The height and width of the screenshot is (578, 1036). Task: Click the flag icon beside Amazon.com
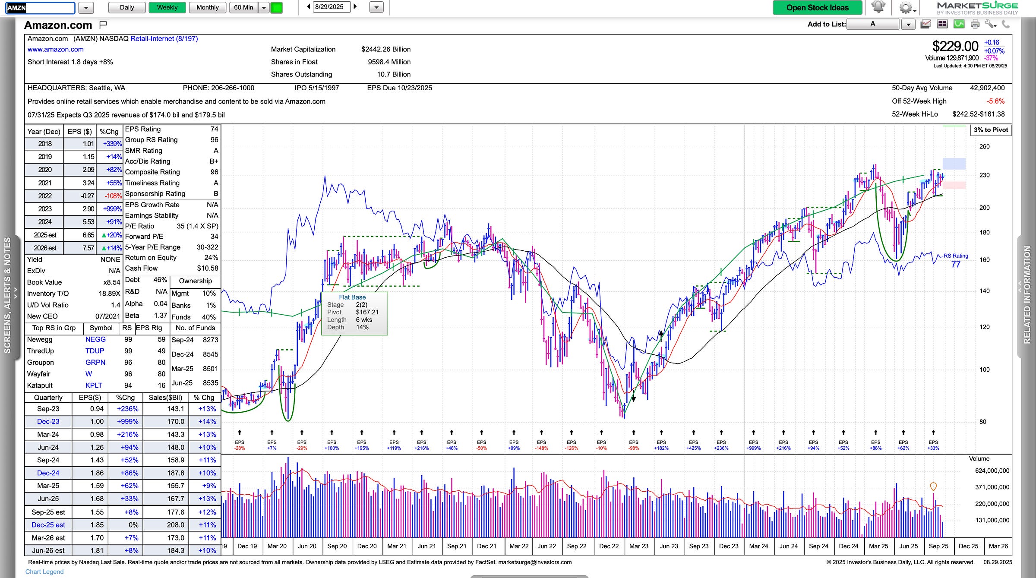(103, 25)
